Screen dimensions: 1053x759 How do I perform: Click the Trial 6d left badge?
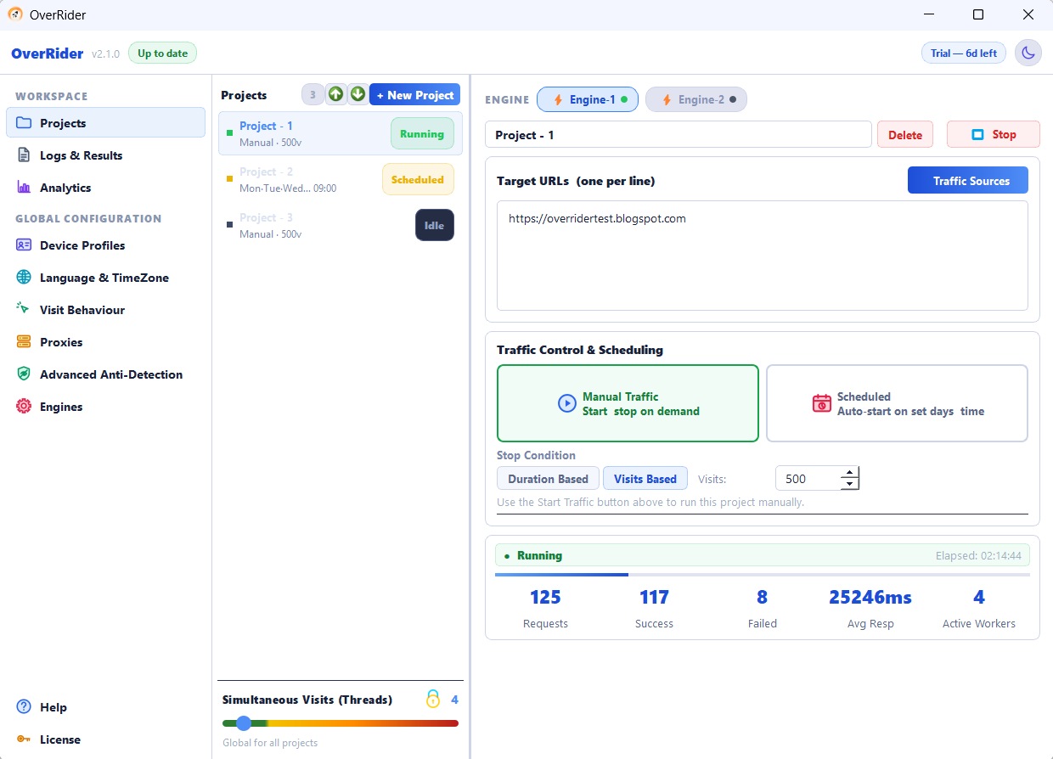click(x=964, y=53)
